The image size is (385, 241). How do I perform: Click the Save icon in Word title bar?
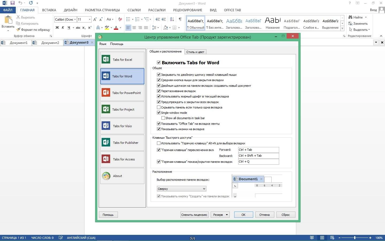12,3
